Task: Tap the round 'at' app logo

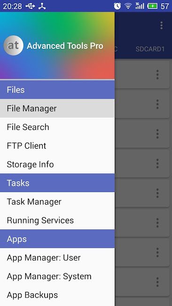Action: (x=14, y=46)
